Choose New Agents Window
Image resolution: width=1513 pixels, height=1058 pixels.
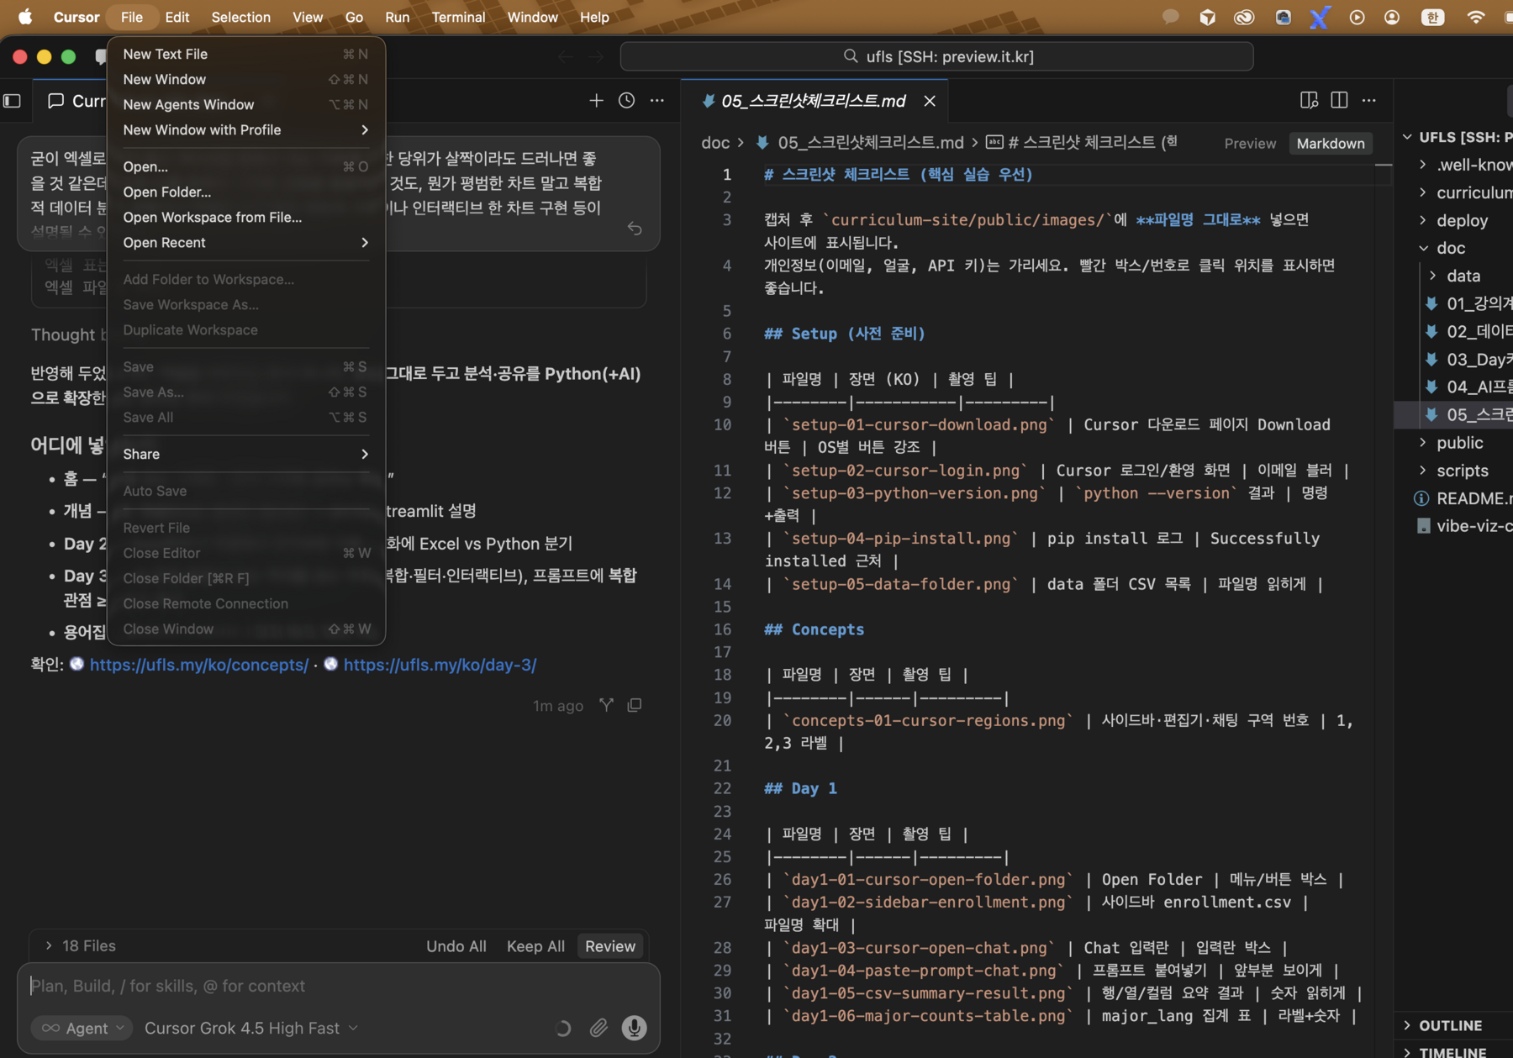[x=245, y=104]
